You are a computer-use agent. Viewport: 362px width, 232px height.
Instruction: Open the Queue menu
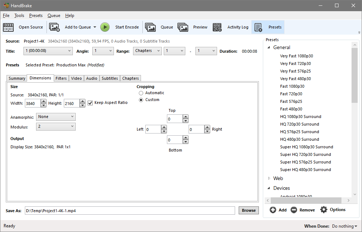coord(54,16)
